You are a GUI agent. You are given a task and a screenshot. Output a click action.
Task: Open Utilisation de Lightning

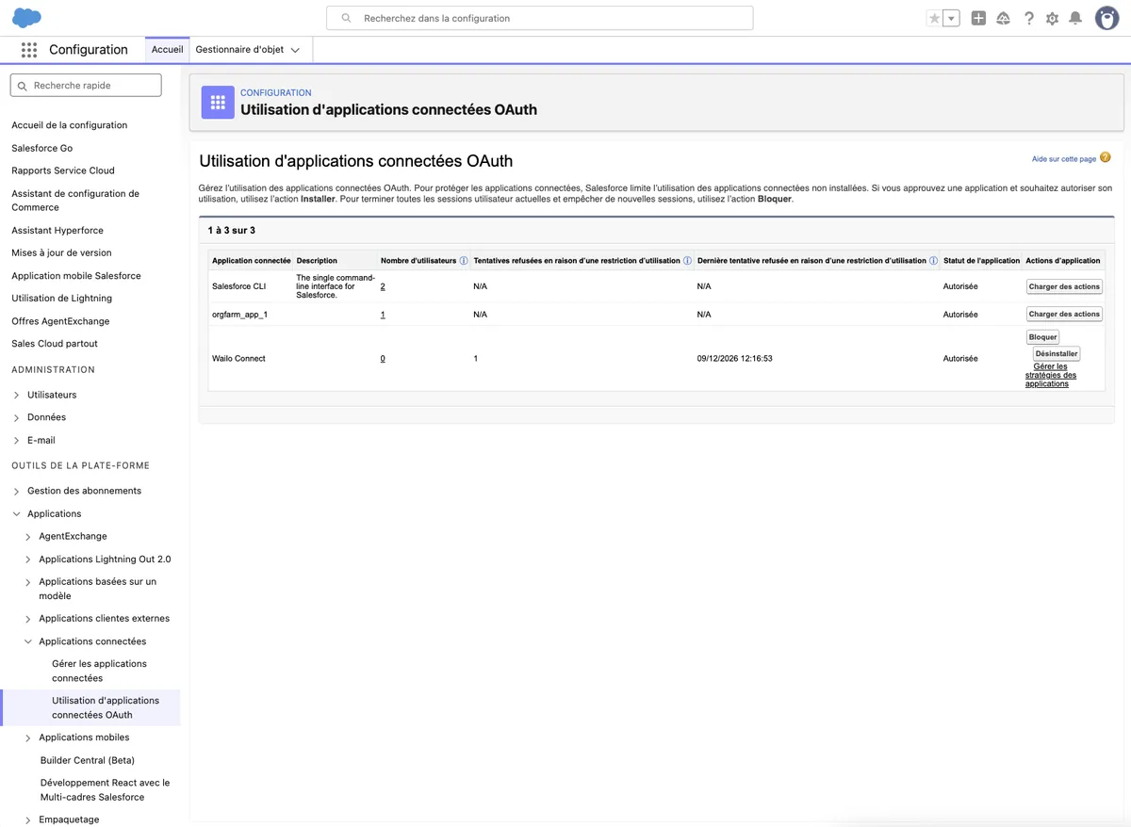coord(61,299)
